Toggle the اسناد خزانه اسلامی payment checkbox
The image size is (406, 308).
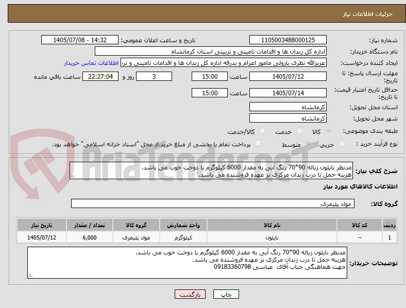click(x=258, y=143)
